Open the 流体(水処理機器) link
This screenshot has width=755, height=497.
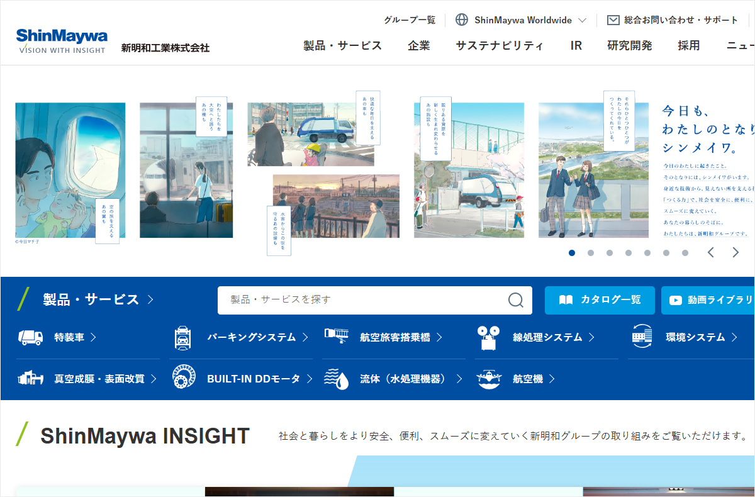[403, 379]
